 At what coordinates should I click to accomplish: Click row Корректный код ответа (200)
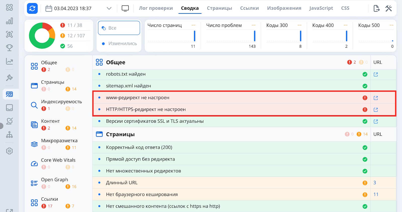coord(244,148)
